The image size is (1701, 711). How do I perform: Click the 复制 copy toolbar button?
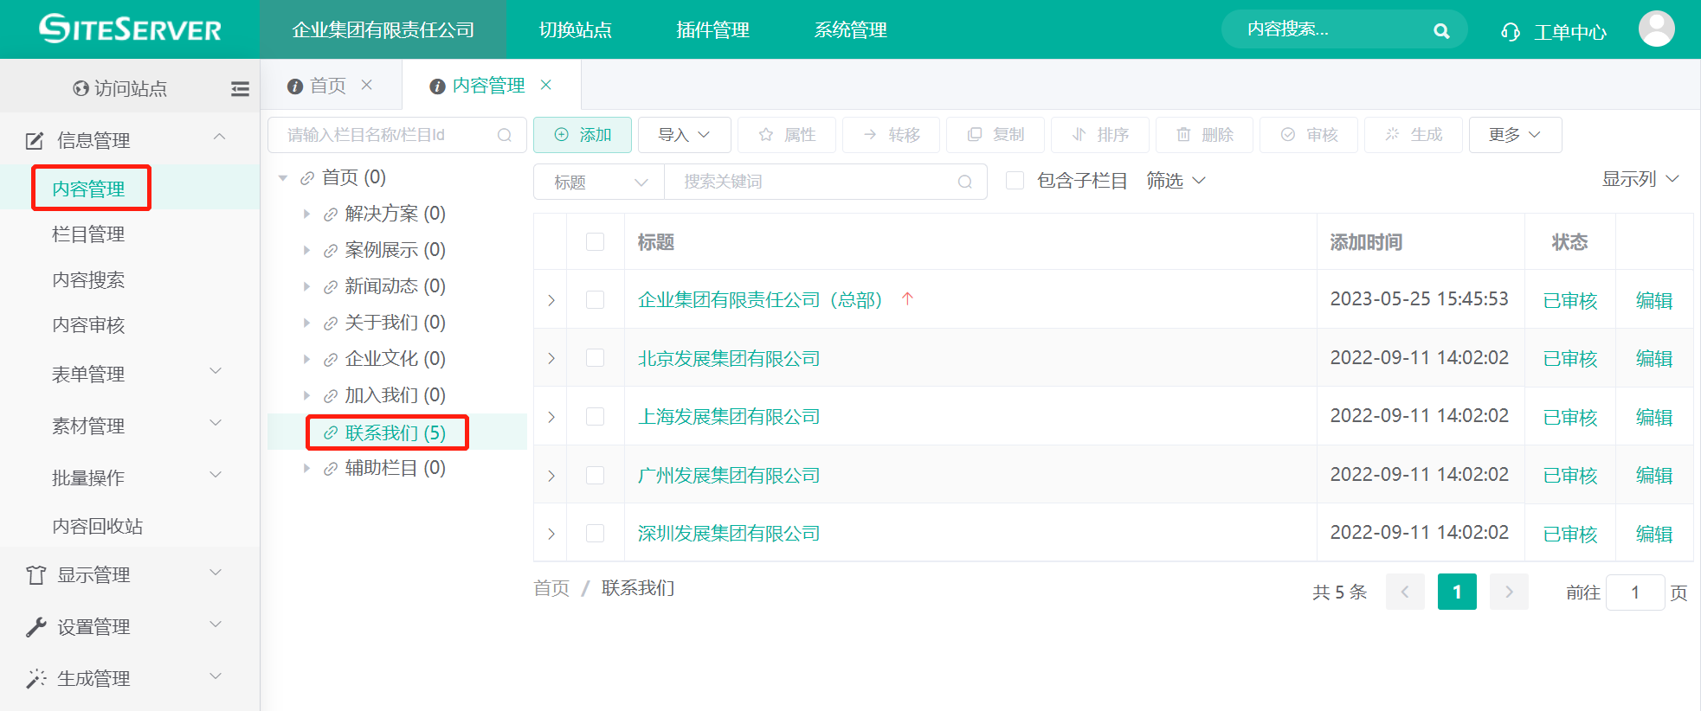(995, 135)
